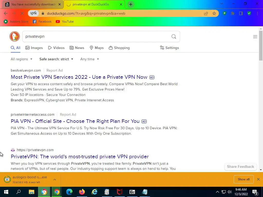Click the auslogics download file icon
The width and height of the screenshot is (263, 197).
7,179
